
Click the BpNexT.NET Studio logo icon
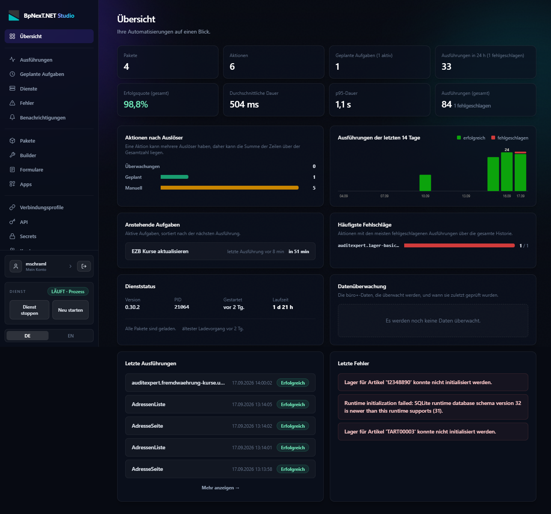pos(14,15)
